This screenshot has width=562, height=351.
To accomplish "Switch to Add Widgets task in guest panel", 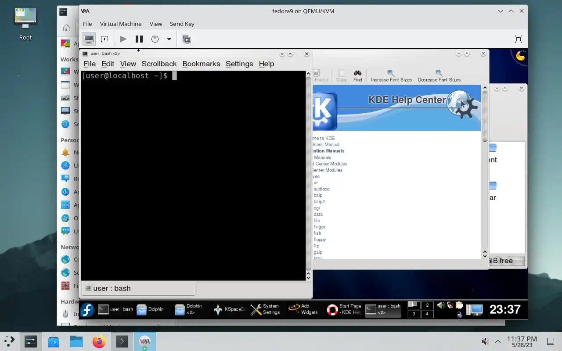I will point(305,309).
